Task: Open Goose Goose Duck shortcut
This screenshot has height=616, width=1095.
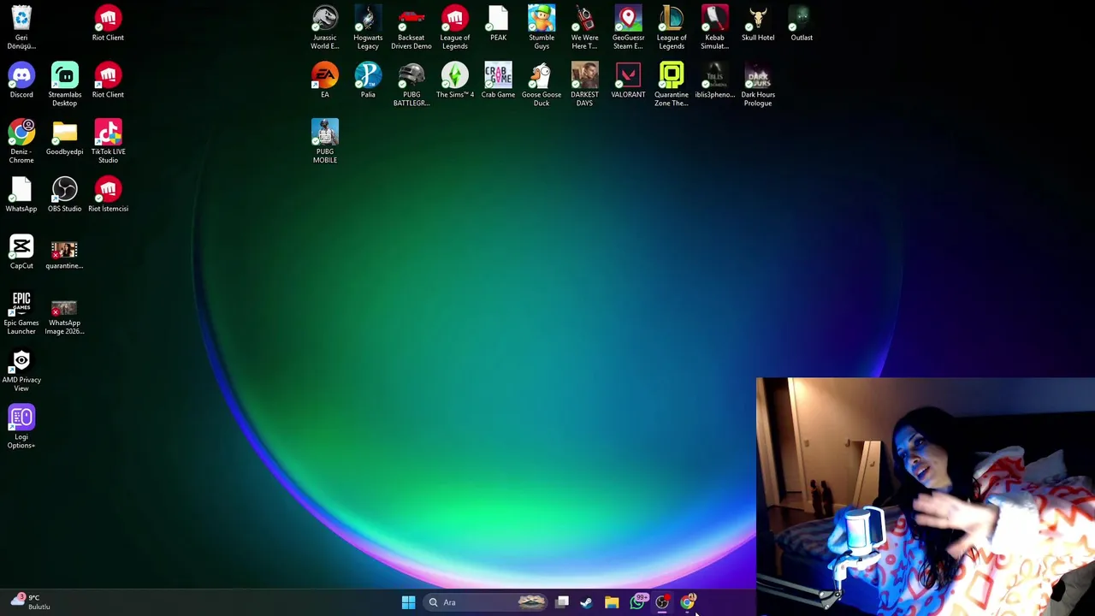Action: click(542, 84)
